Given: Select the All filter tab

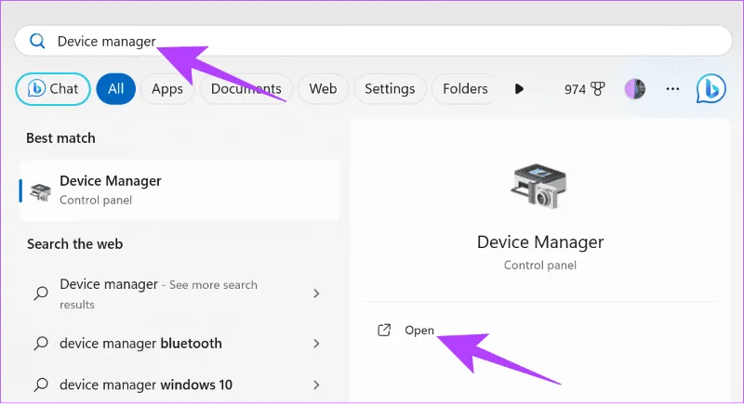Looking at the screenshot, I should pyautogui.click(x=115, y=88).
